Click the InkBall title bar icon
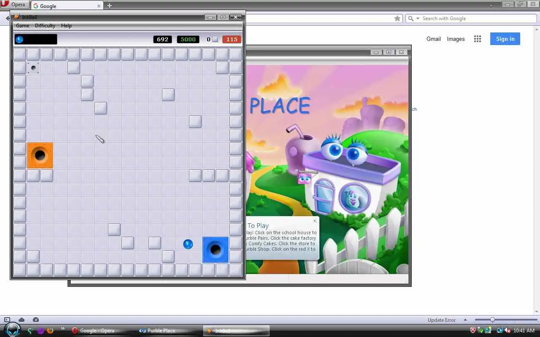The width and height of the screenshot is (540, 337). click(17, 17)
